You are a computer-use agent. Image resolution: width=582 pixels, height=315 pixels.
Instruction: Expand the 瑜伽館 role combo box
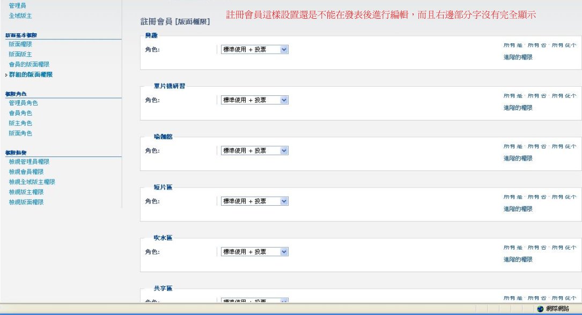(x=284, y=151)
